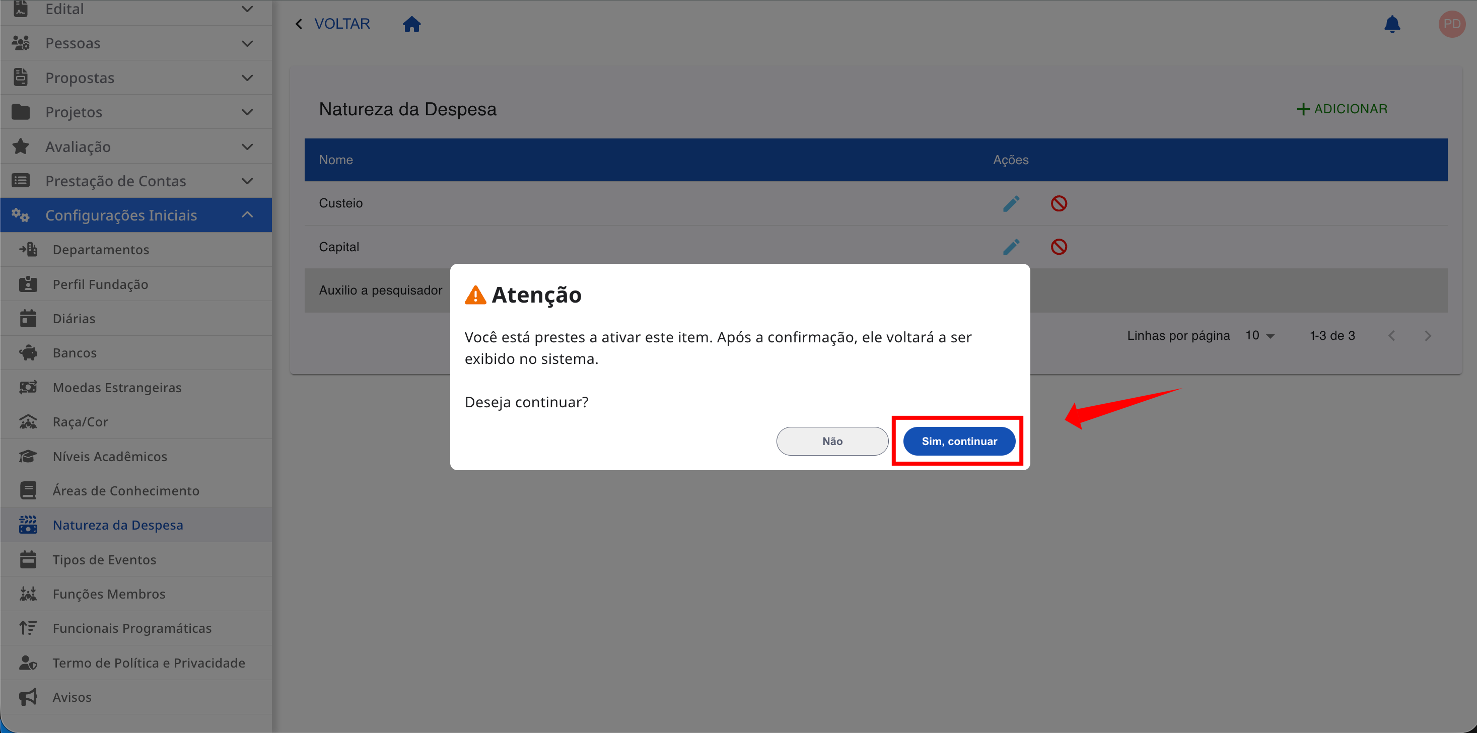
Task: Expand the Prestação de Contas chevron
Action: pyautogui.click(x=247, y=181)
